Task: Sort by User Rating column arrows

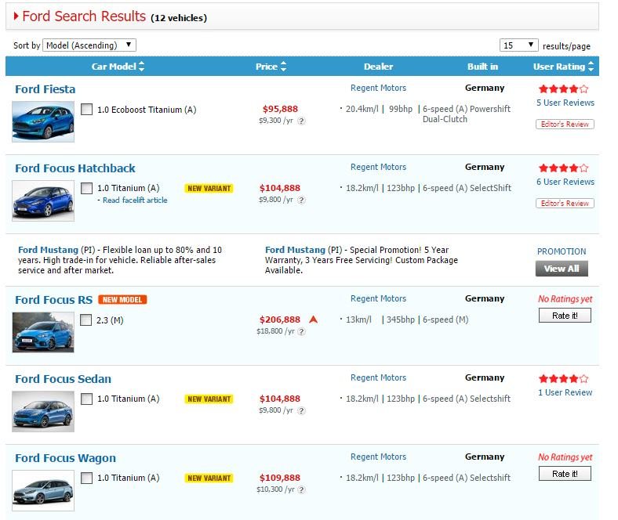Action: tap(591, 66)
